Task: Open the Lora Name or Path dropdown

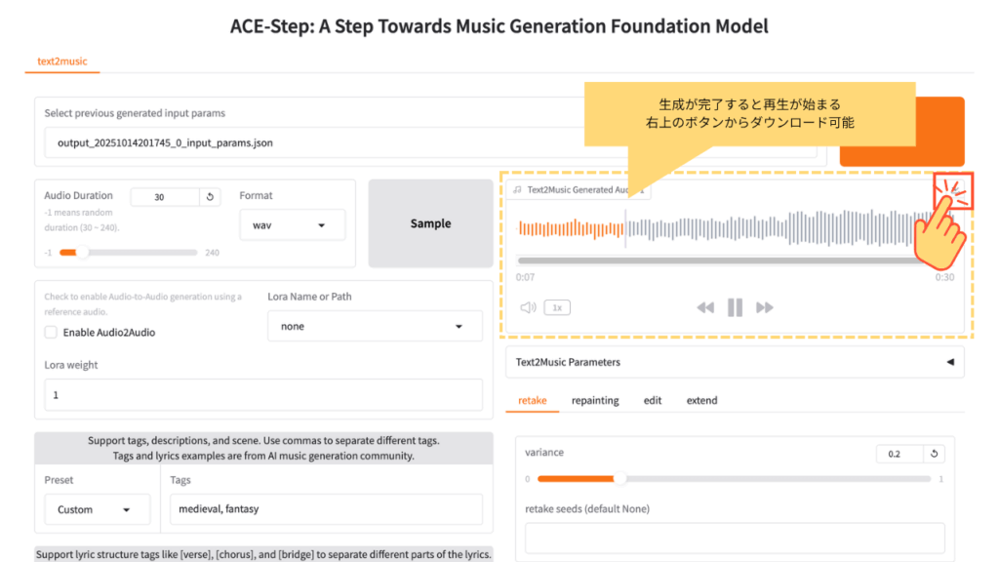Action: tap(375, 327)
